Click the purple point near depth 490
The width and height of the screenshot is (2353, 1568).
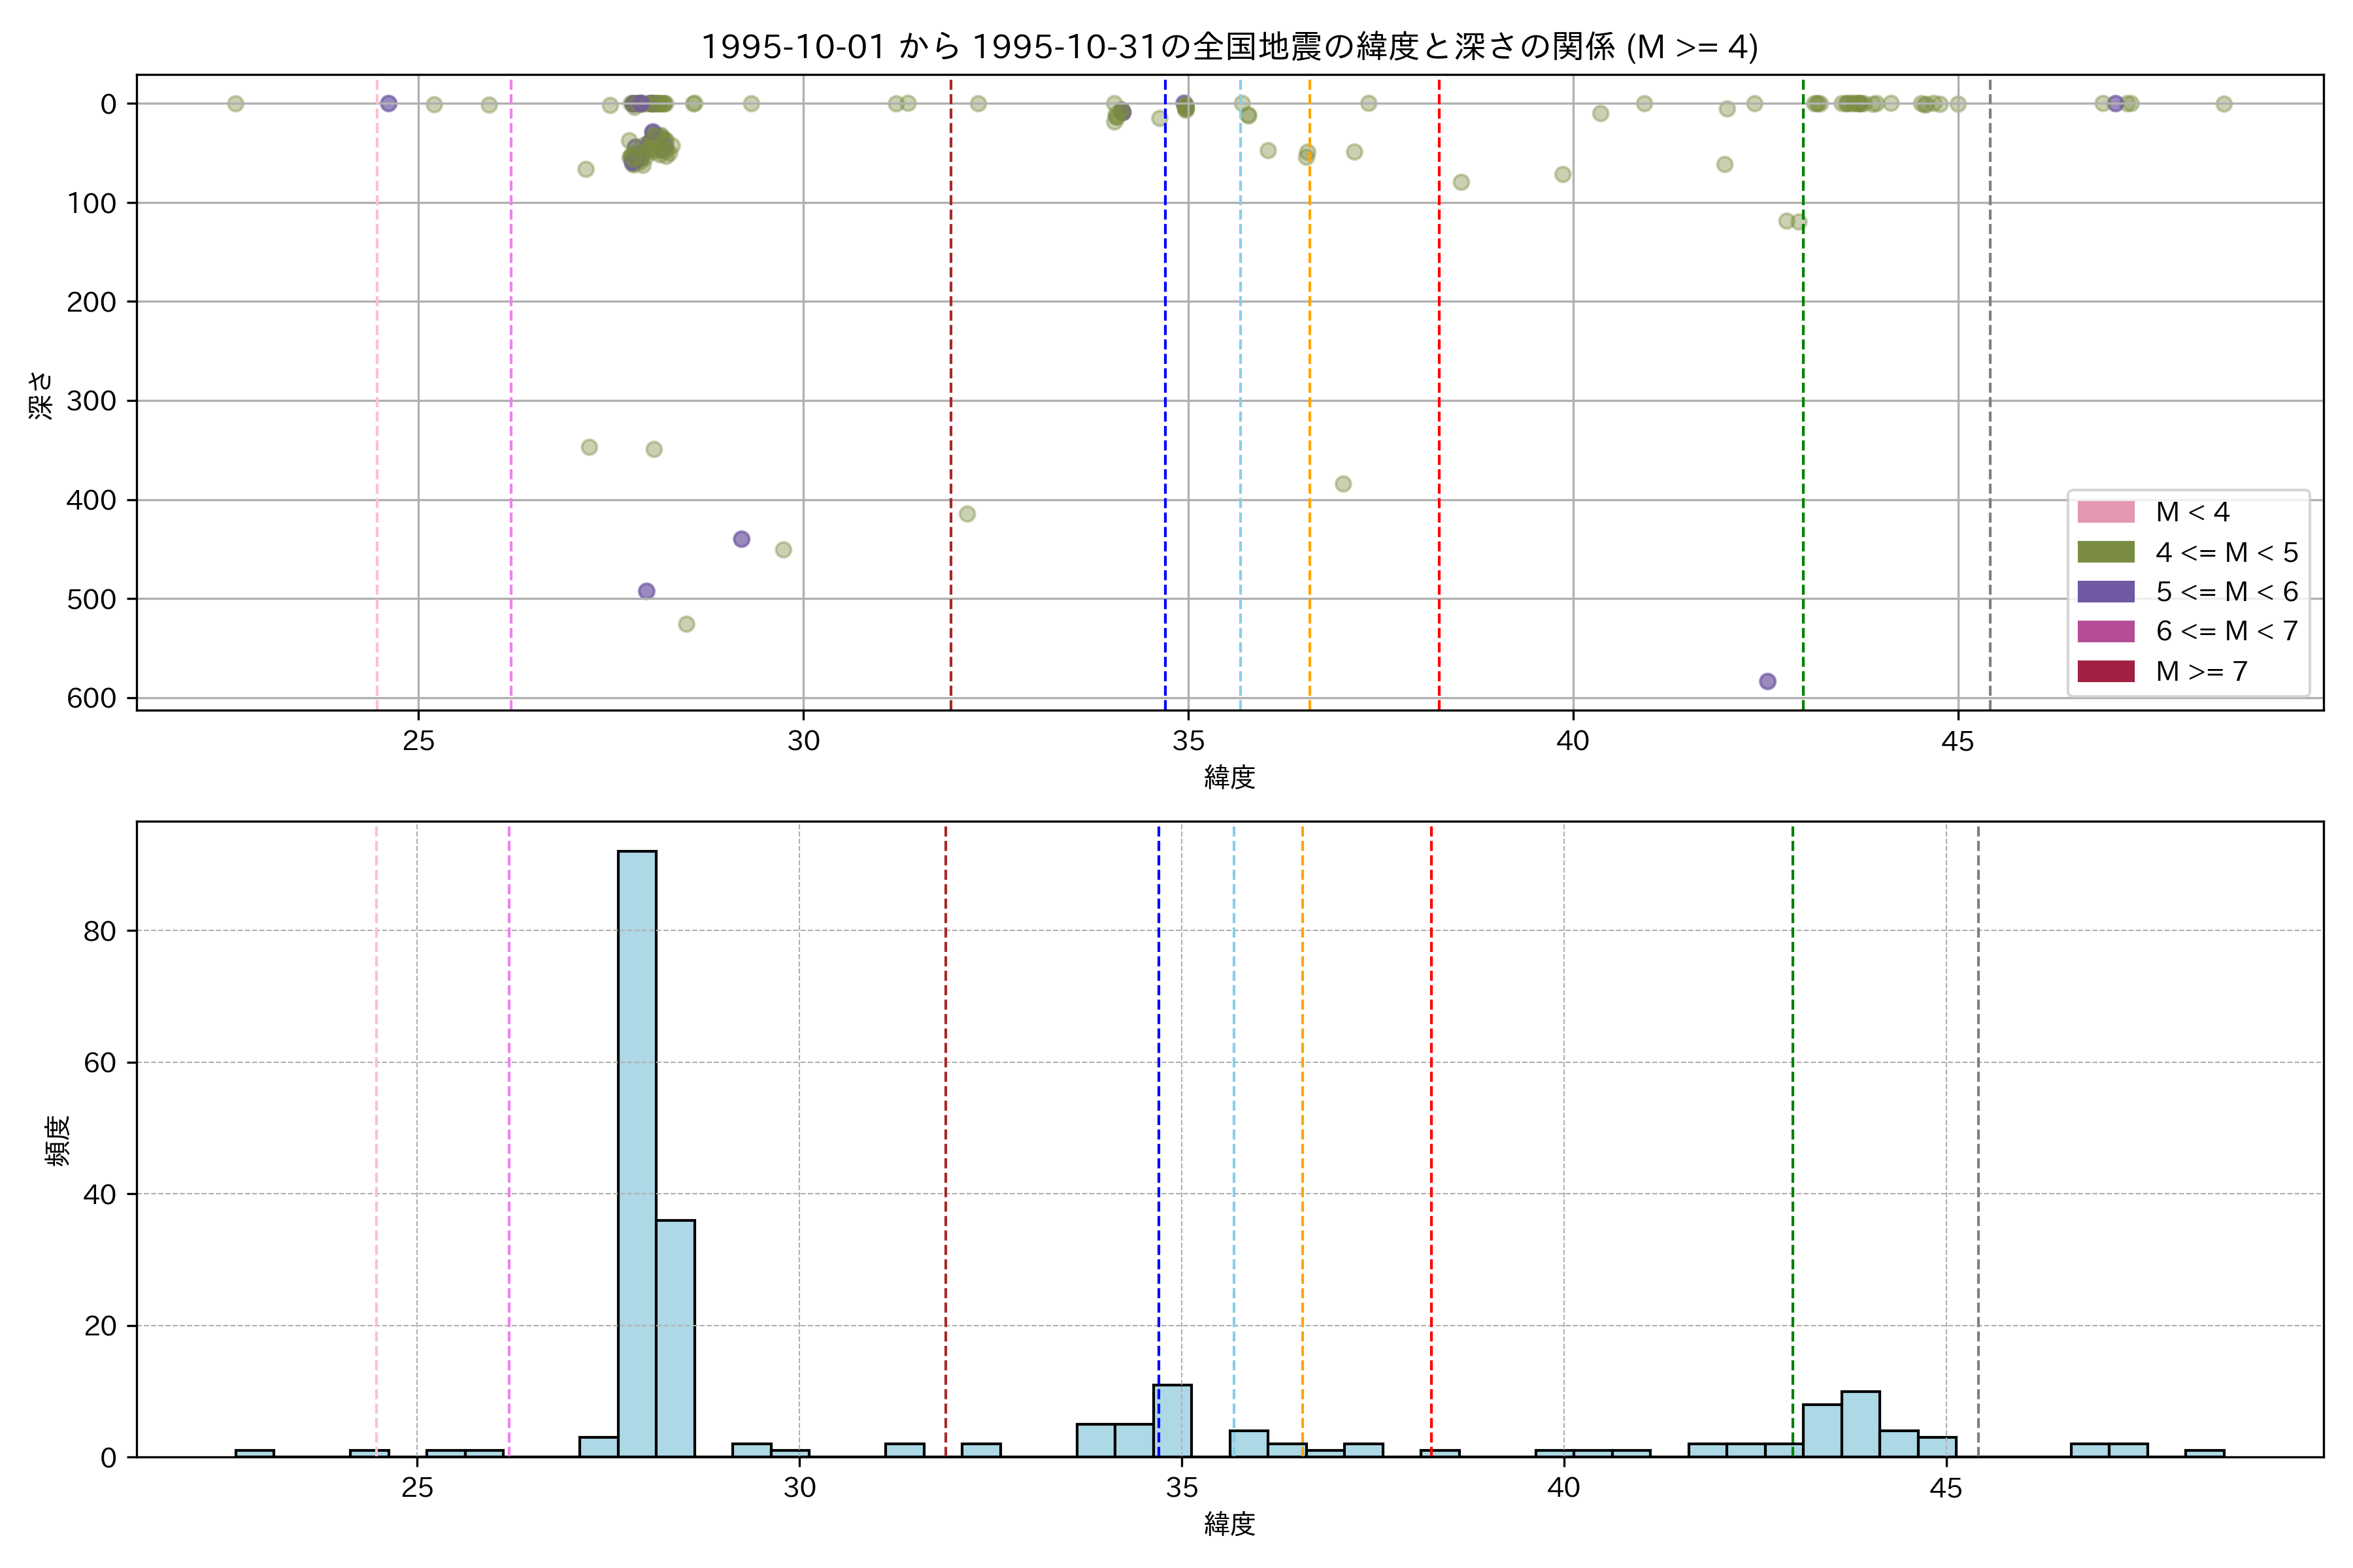tap(646, 591)
